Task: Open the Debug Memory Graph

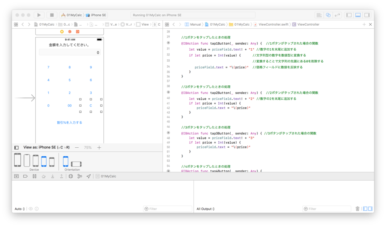Action: [80, 176]
